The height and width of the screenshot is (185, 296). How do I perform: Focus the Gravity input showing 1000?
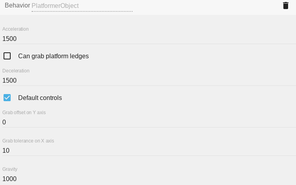click(149, 179)
